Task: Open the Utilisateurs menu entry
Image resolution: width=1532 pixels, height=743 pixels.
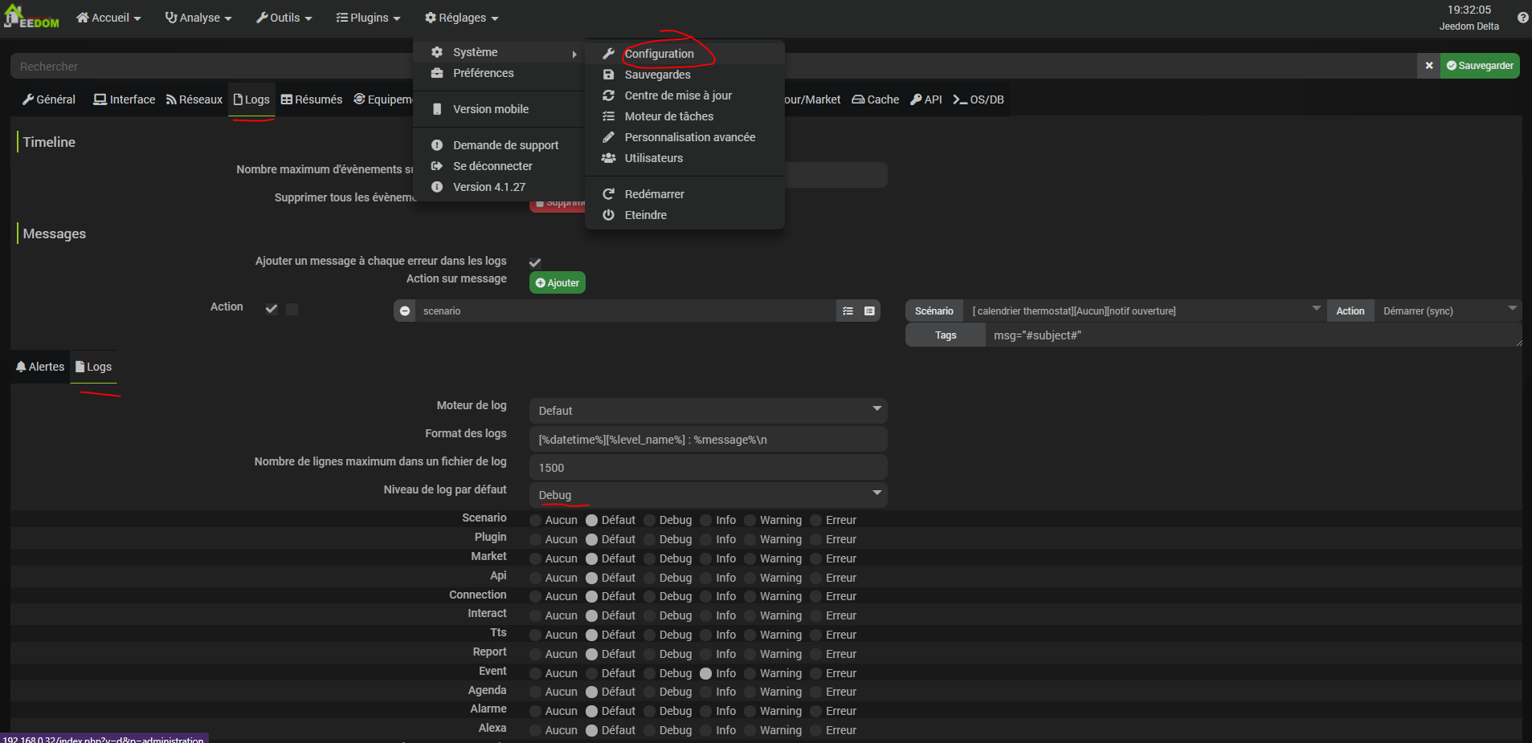Action: [x=653, y=158]
